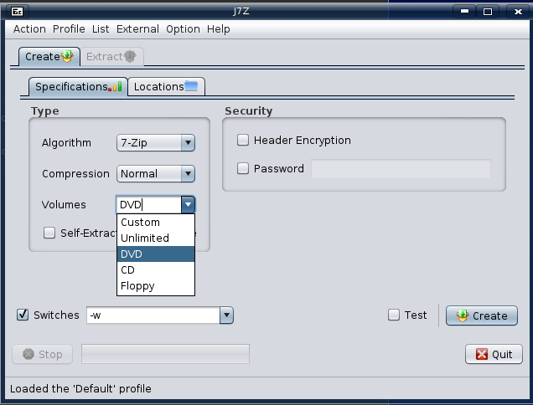Screen dimensions: 533x405
Task: Select the Specifications tab
Action: [78, 87]
